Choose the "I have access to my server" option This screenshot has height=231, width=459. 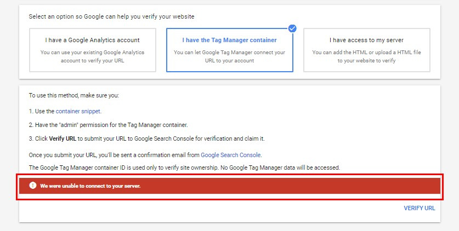366,50
